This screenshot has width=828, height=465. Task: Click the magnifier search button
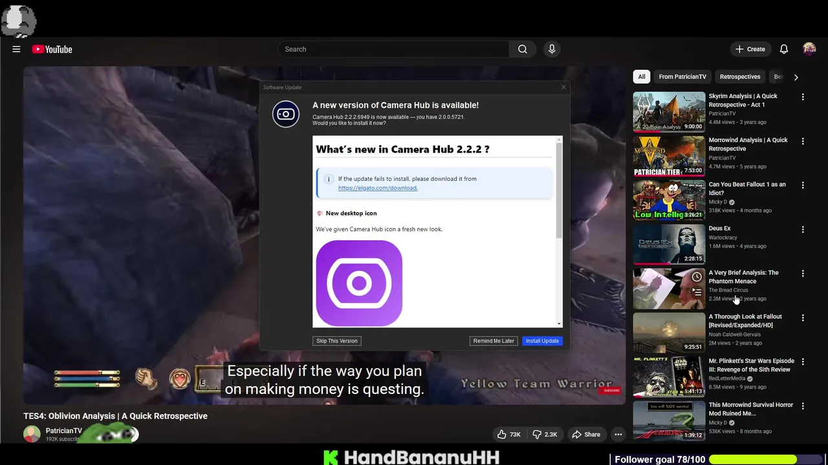coord(523,49)
